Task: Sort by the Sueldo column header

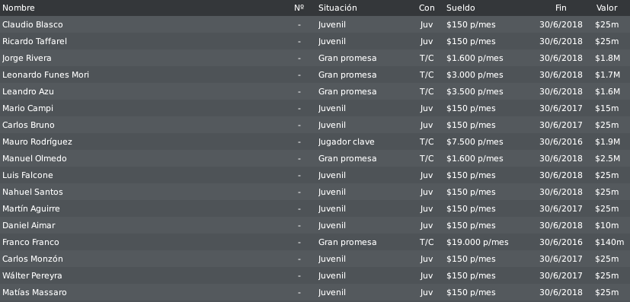Action: (460, 8)
